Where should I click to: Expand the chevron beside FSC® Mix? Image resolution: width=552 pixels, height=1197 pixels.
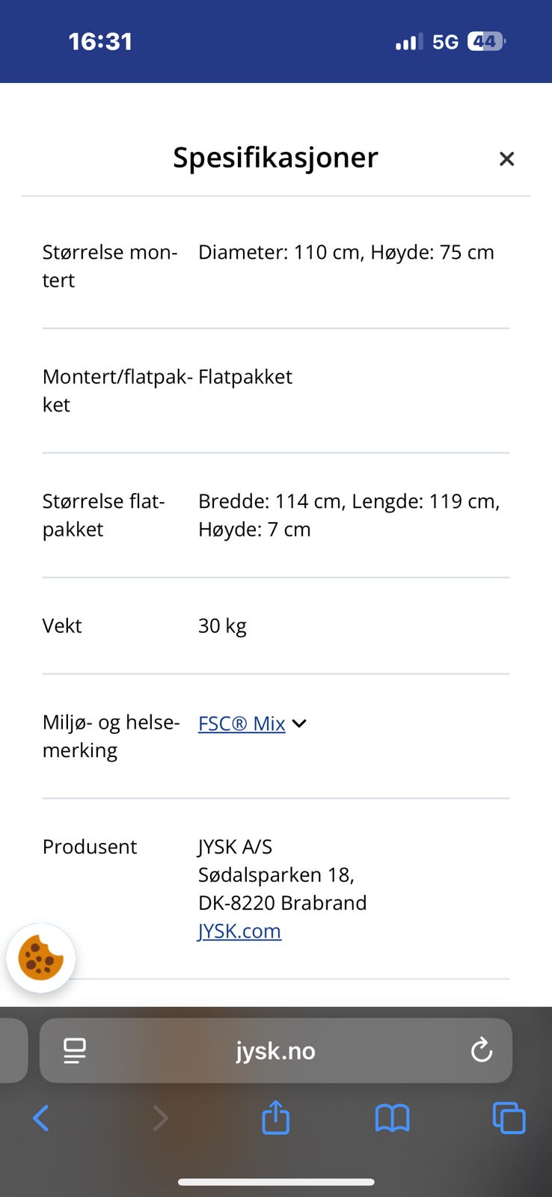point(299,723)
